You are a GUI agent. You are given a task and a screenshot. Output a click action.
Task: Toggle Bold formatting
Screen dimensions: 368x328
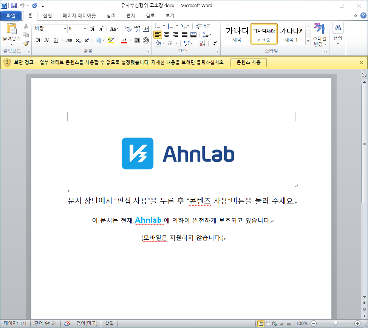click(38, 40)
